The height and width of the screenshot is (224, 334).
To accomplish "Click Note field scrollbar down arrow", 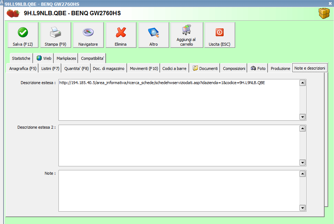I will coord(302,208).
